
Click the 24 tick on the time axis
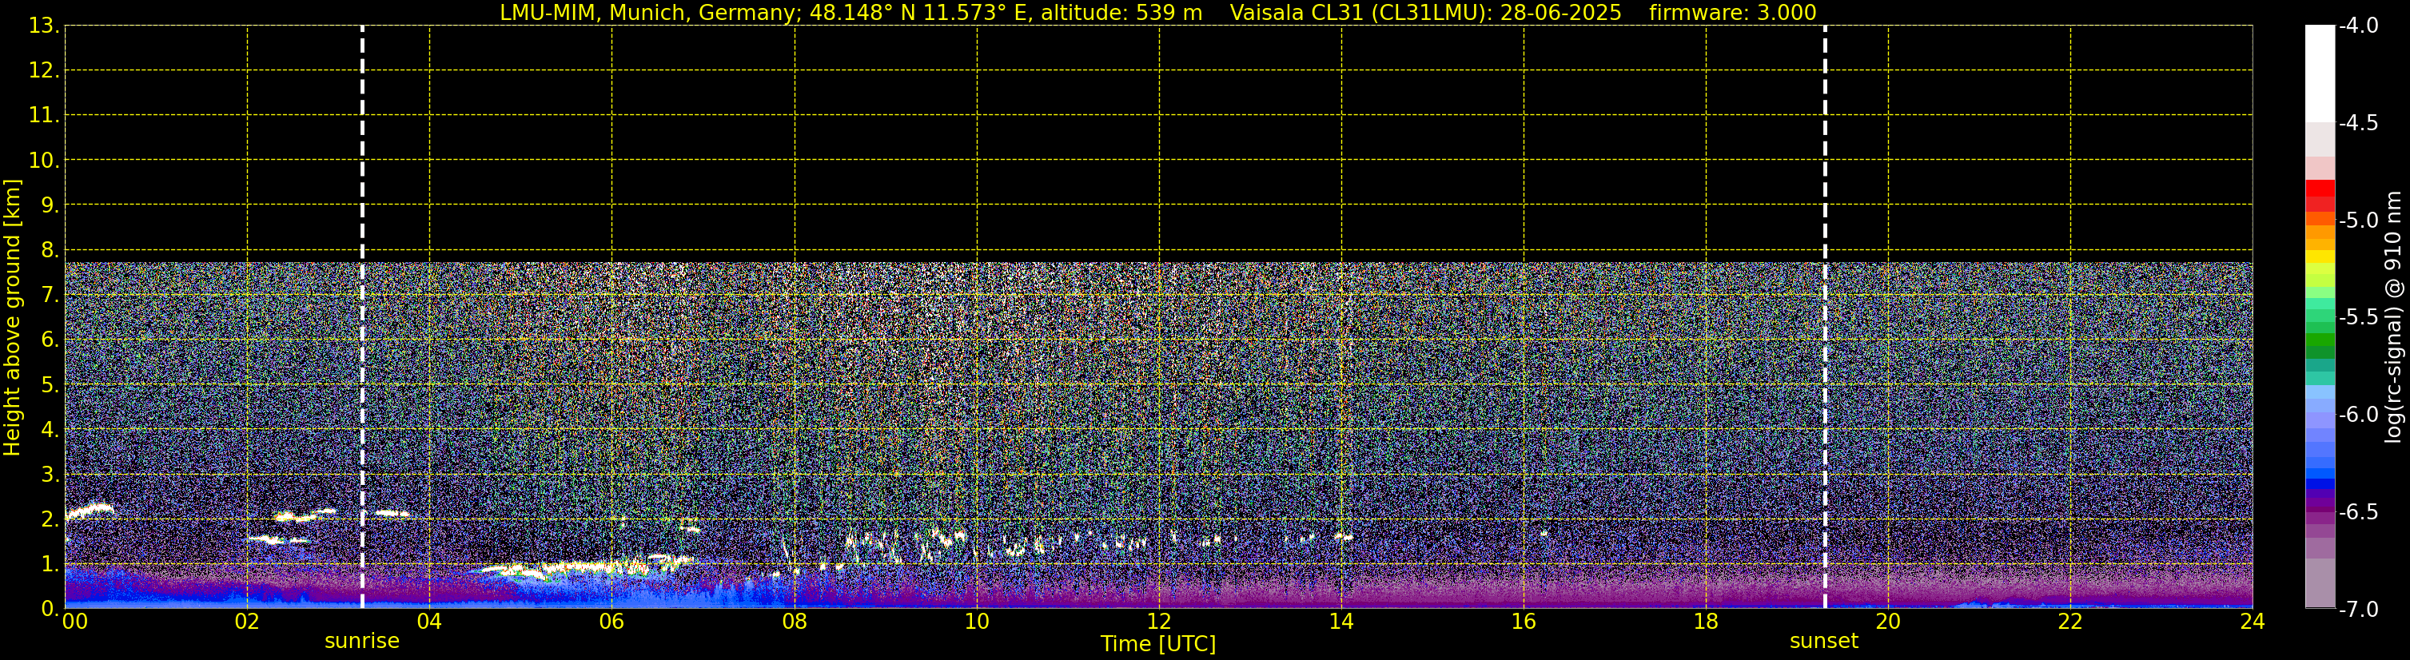[x=2252, y=622]
